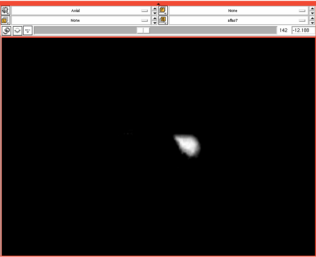Click up arrow next to Axial selector
The height and width of the screenshot is (257, 316).
(x=154, y=8)
